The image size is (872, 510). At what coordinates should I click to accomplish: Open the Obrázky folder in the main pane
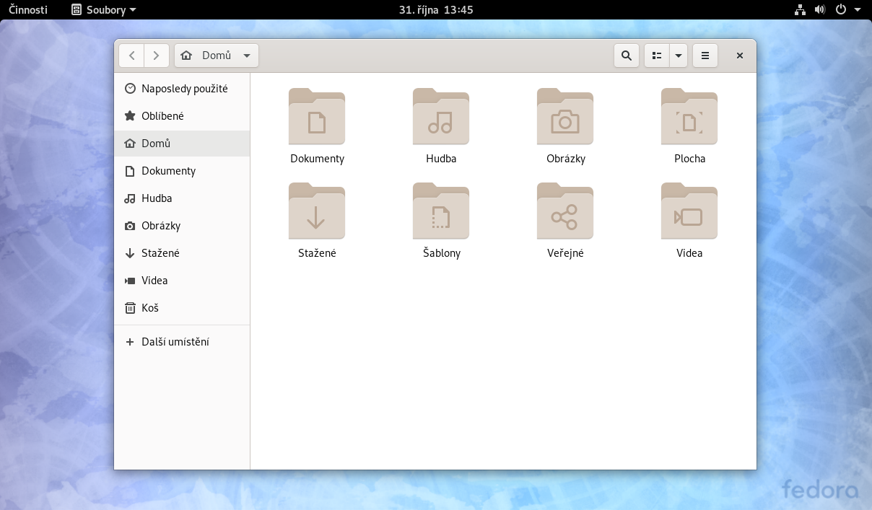(565, 116)
